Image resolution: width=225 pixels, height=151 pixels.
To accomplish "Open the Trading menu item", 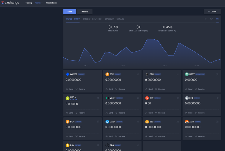I will (x=29, y=3).
